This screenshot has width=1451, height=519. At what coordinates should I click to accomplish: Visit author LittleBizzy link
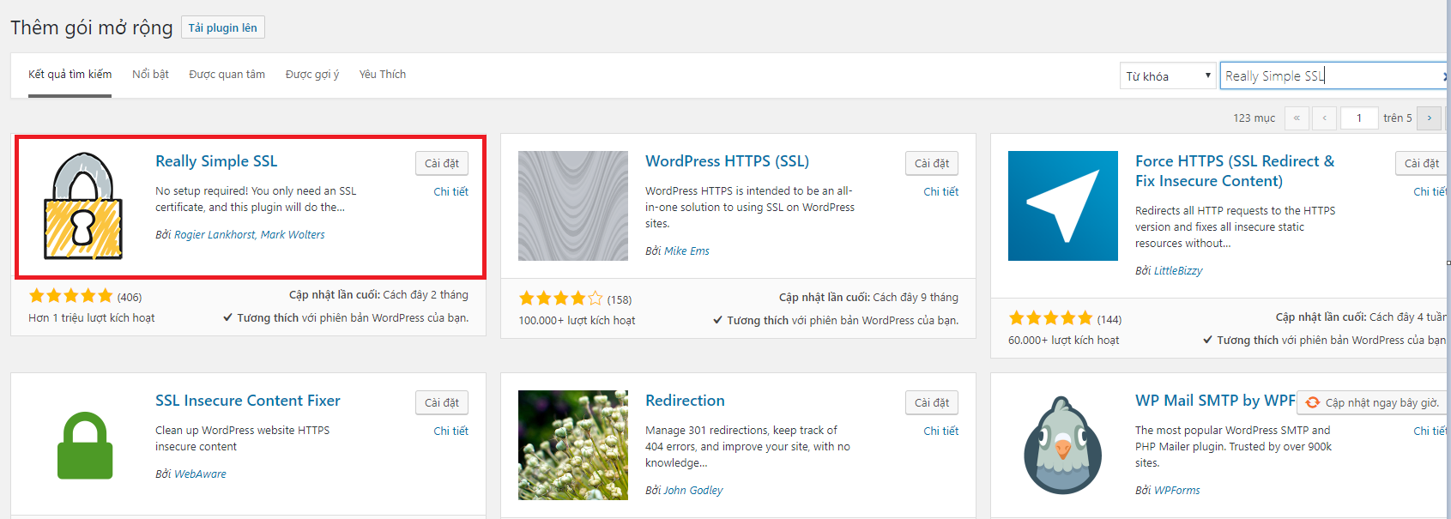(1178, 270)
